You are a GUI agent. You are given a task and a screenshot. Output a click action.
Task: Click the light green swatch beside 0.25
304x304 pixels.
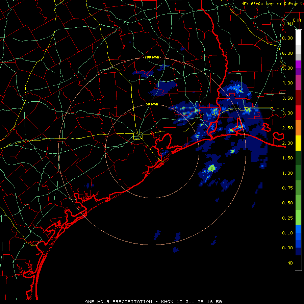point(298,218)
